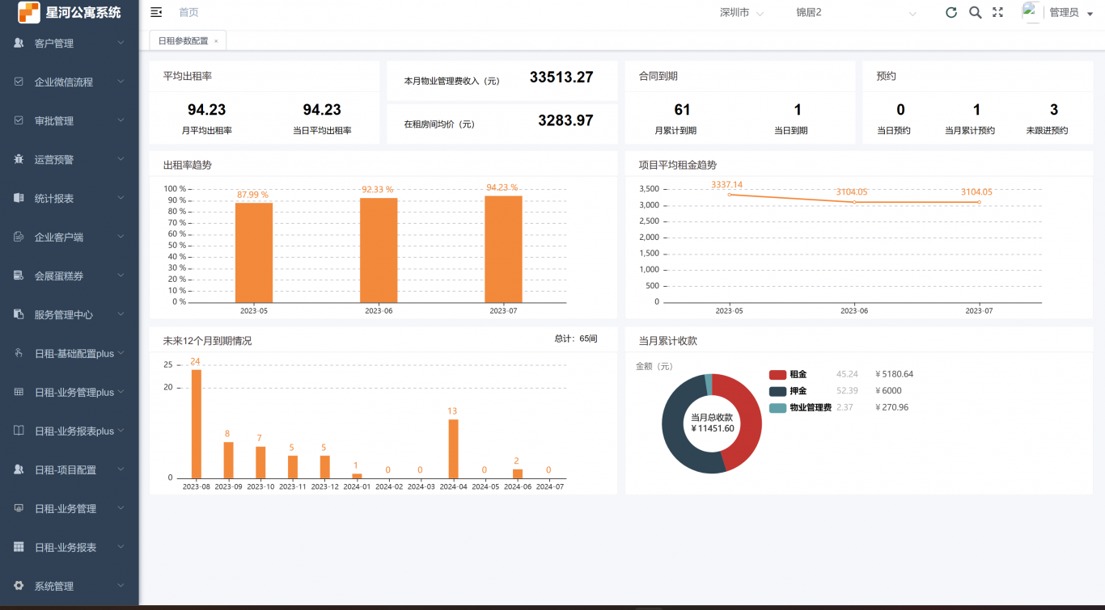Enter fullscreen with the expand icon
The height and width of the screenshot is (610, 1105).
(997, 12)
